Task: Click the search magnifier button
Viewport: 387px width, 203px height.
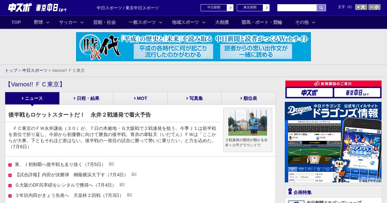Action: (321, 8)
